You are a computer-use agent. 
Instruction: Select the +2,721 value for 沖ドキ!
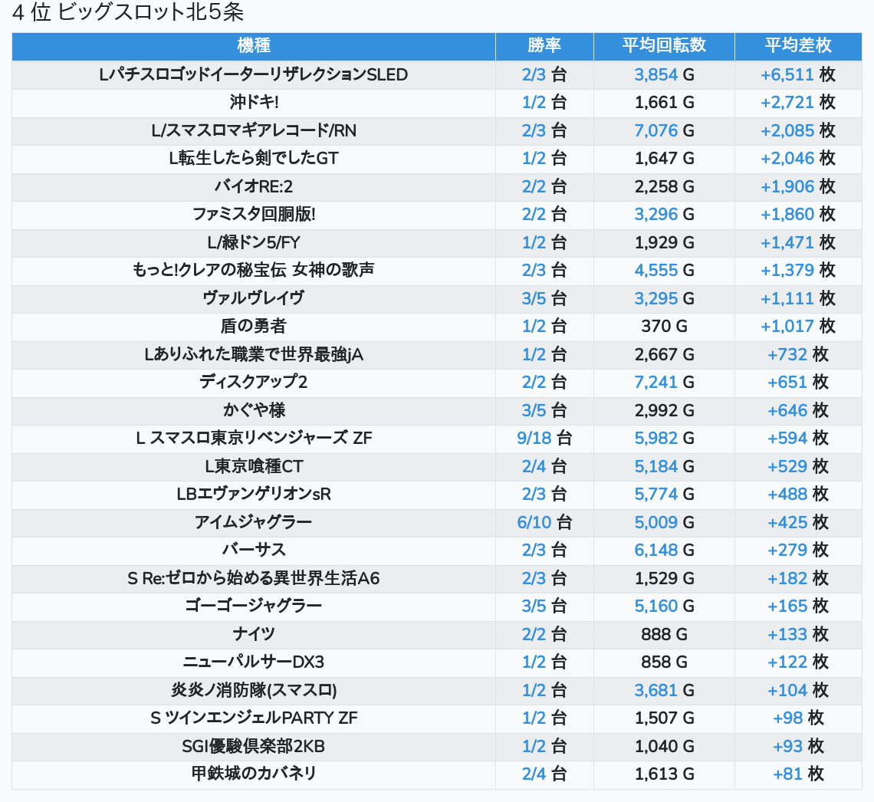click(x=787, y=102)
